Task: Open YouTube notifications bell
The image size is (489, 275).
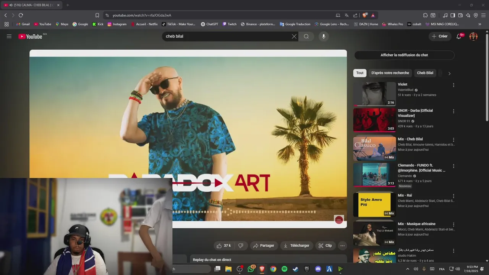Action: pyautogui.click(x=459, y=36)
